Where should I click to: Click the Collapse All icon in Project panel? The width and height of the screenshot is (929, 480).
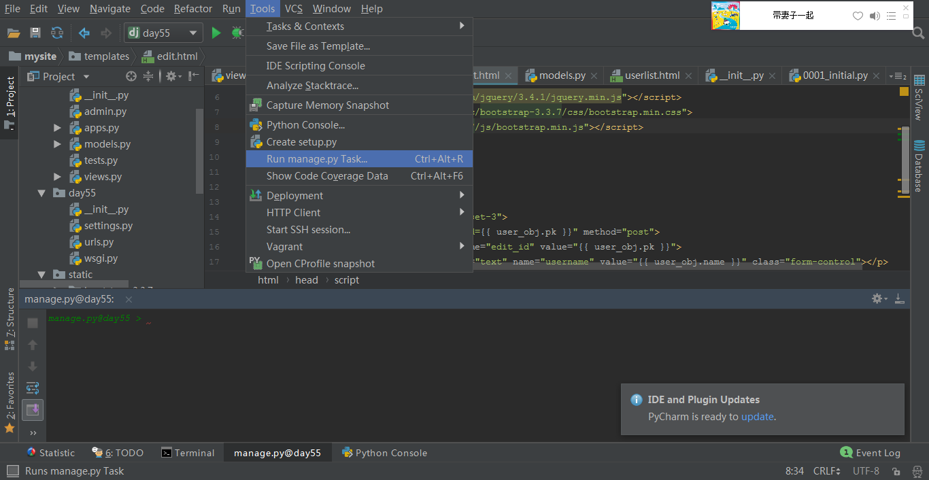148,76
